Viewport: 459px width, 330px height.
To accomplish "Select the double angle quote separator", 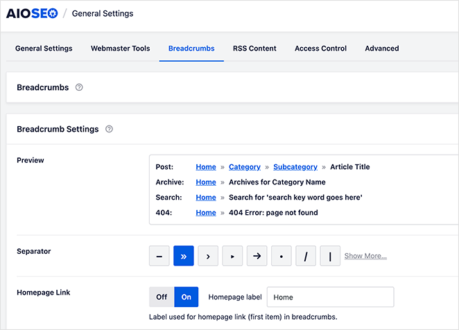I will 184,256.
